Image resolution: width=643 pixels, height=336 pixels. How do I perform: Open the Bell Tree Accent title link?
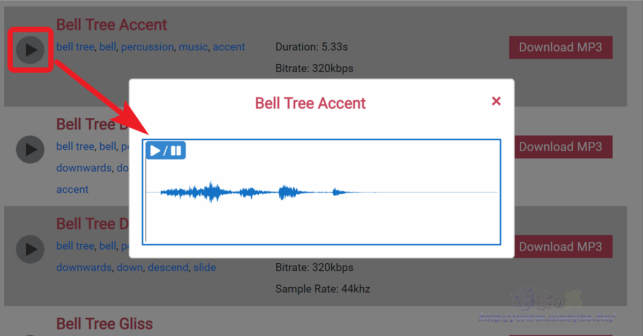pos(111,25)
